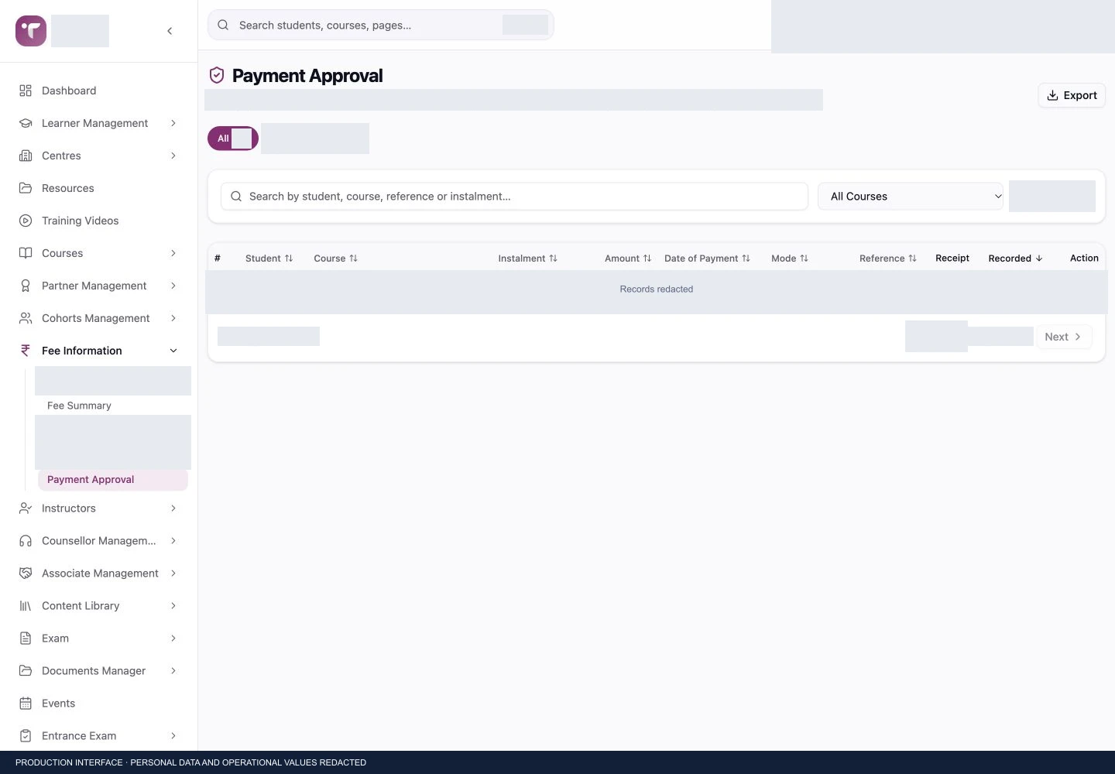Expand the Instructors submenu chevron
This screenshot has height=774, width=1115.
[x=173, y=509]
